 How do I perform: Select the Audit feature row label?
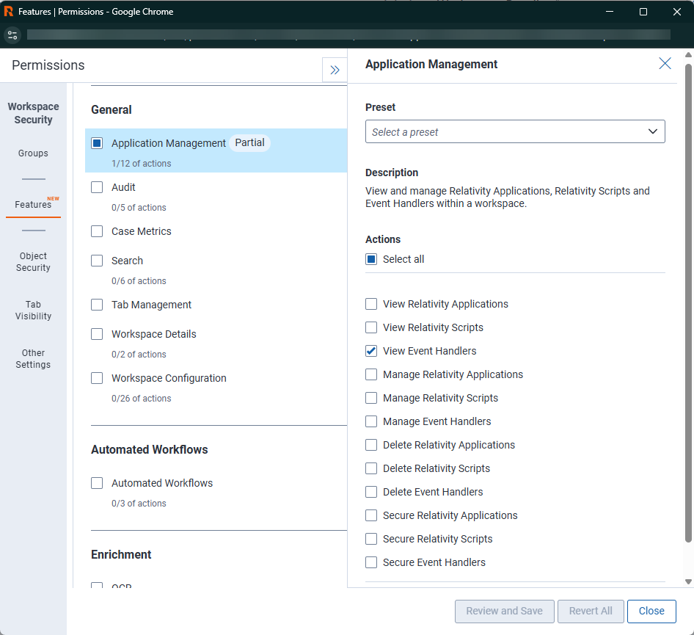tap(123, 187)
